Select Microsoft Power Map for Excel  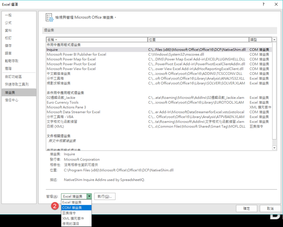pyautogui.click(x=159, y=59)
